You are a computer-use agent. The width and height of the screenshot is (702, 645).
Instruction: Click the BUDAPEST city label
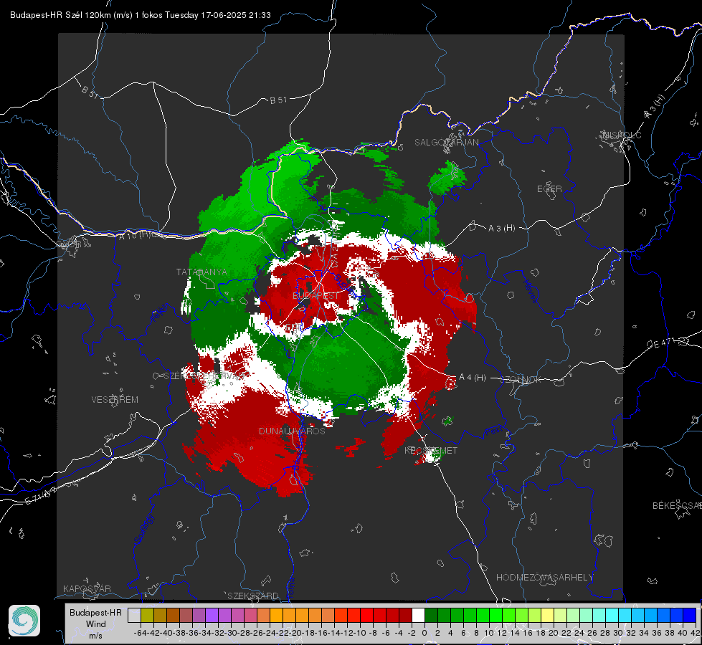[316, 296]
